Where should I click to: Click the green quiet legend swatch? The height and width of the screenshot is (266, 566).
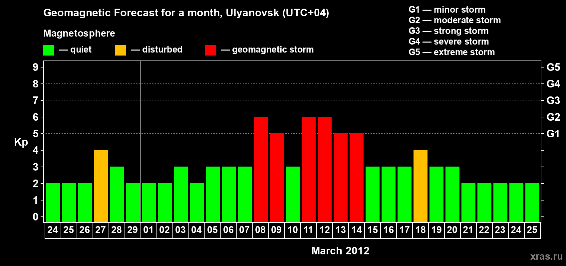pos(49,50)
